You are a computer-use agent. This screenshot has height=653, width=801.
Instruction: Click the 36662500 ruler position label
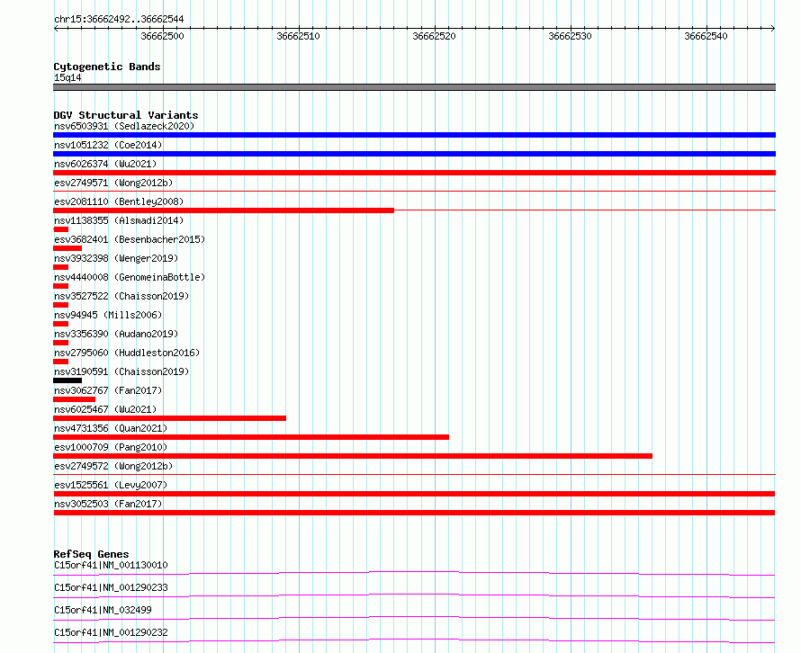tap(162, 36)
